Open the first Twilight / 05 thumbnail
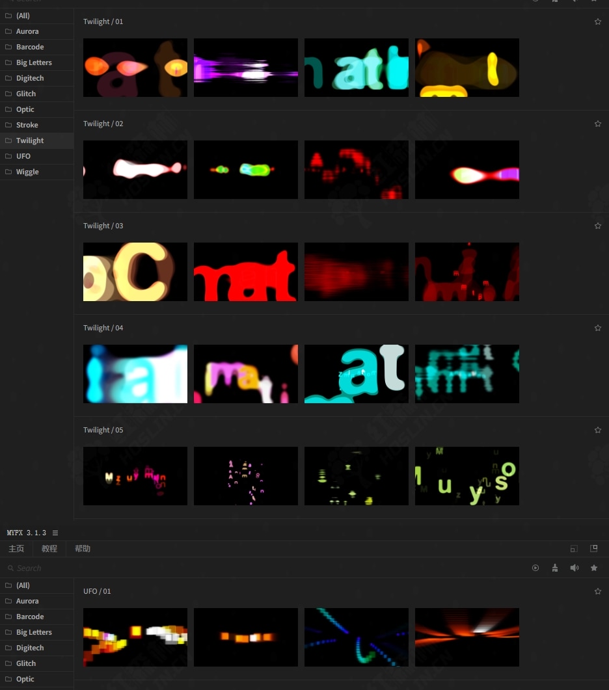The image size is (609, 690). [135, 475]
